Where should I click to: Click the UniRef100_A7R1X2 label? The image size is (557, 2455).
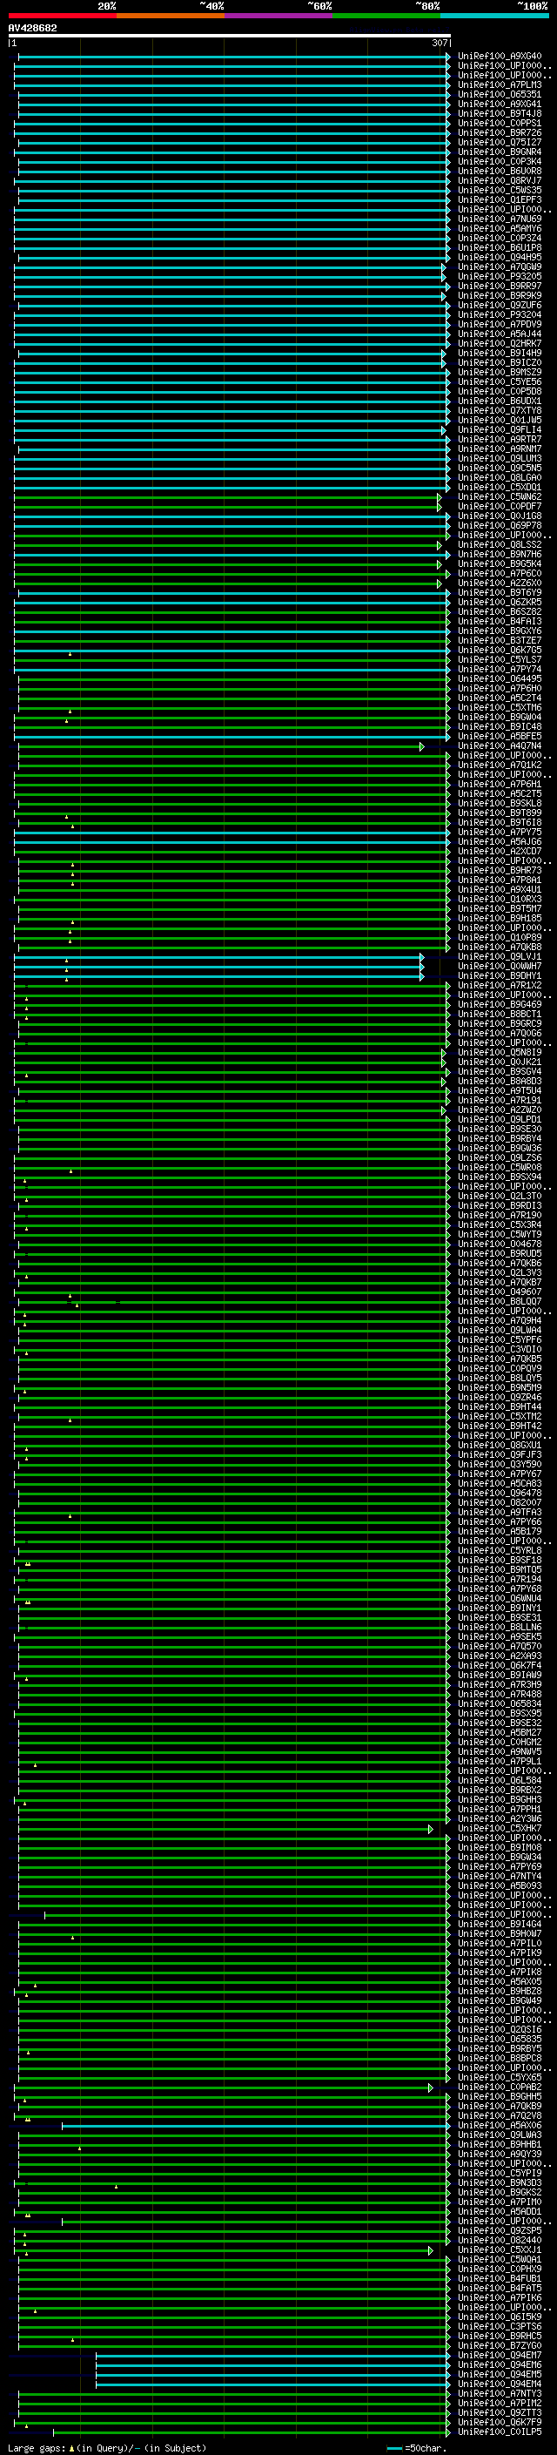(x=499, y=984)
